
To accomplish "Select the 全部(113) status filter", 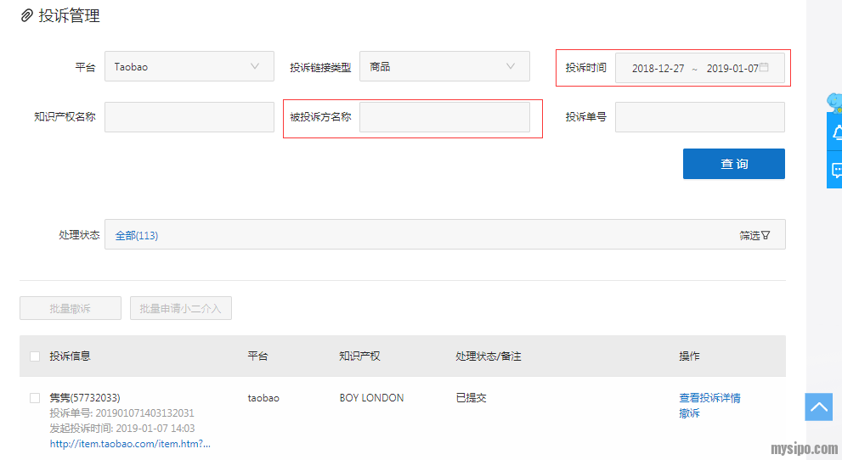I will pos(137,235).
